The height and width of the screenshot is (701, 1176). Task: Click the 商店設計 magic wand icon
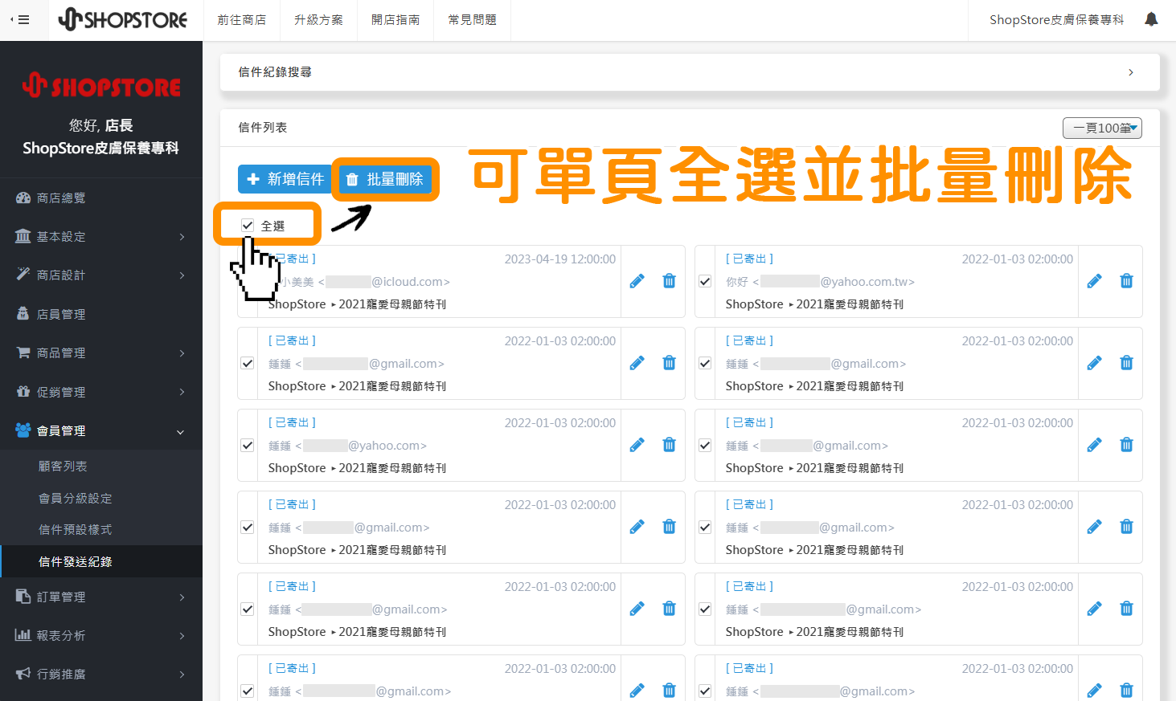click(23, 275)
